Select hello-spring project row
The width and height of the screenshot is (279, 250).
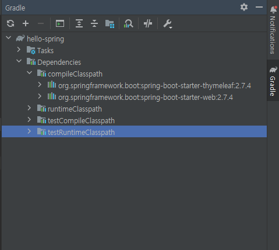pyautogui.click(x=134, y=39)
